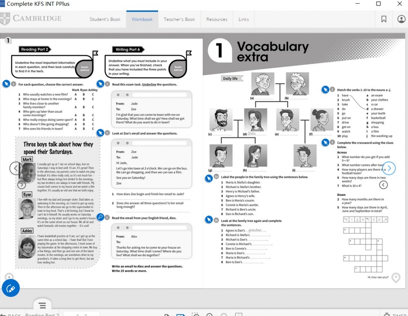Click small left chevron near crossword clues

click(x=383, y=185)
